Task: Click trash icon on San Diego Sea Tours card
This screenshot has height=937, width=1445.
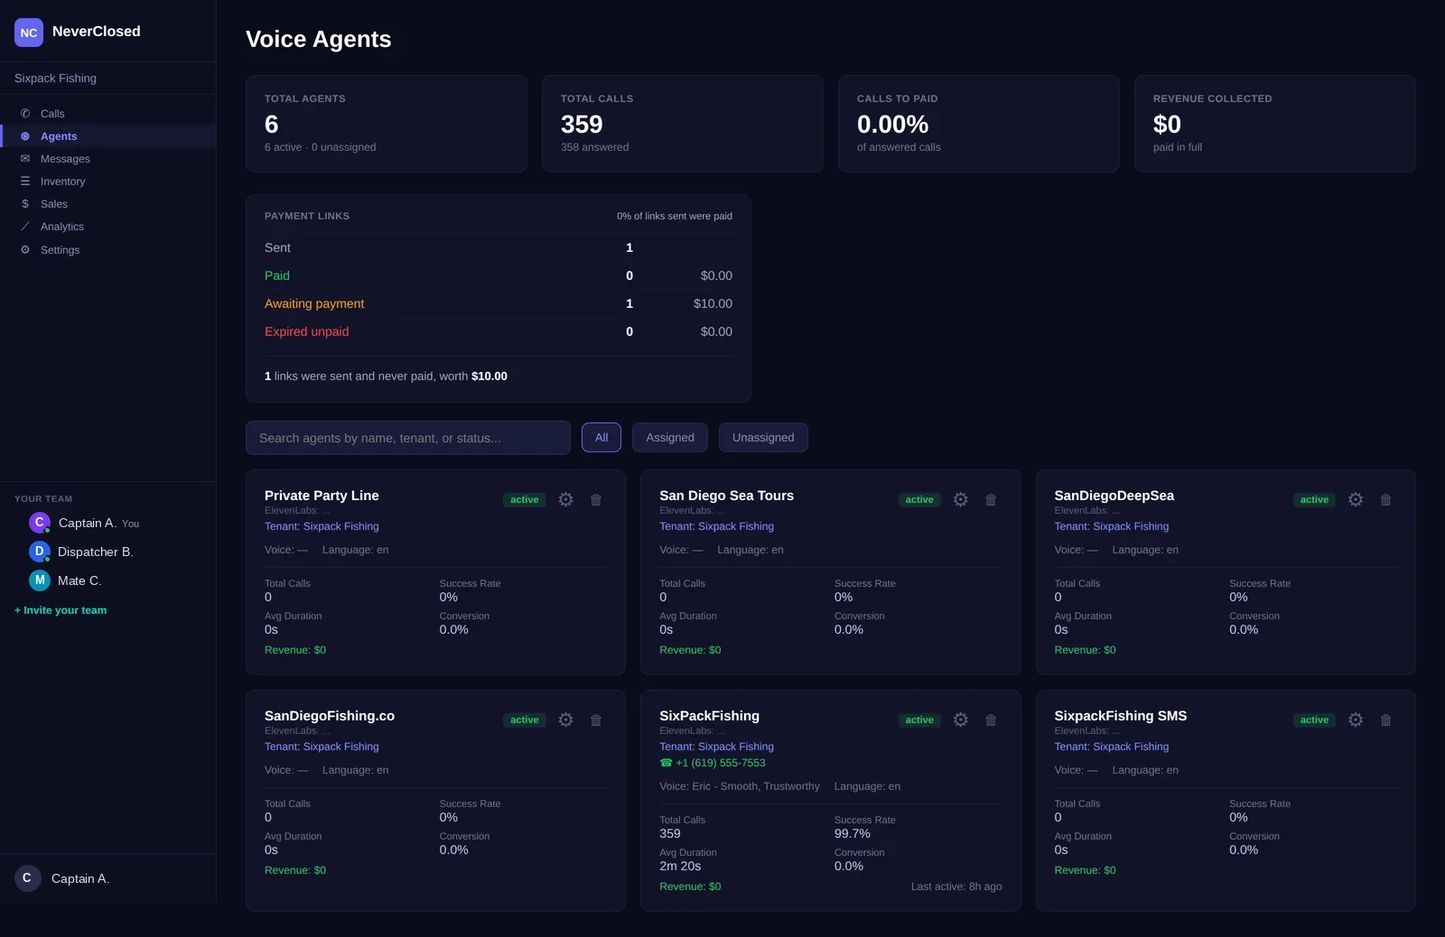Action: (991, 499)
